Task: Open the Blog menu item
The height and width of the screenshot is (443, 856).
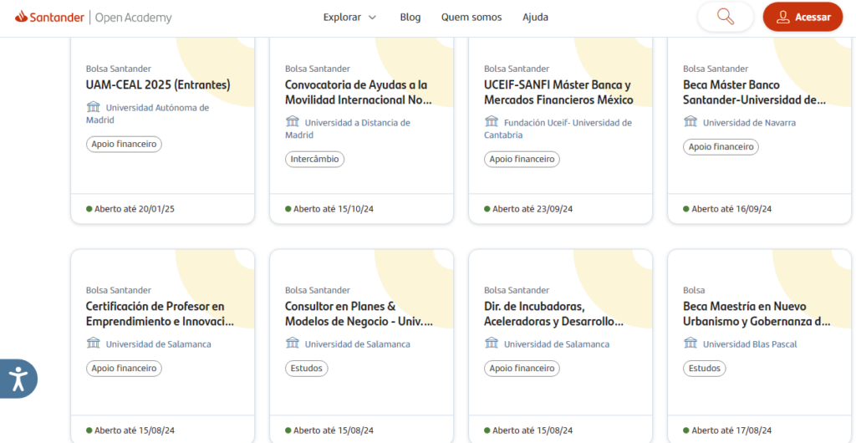Action: tap(410, 18)
